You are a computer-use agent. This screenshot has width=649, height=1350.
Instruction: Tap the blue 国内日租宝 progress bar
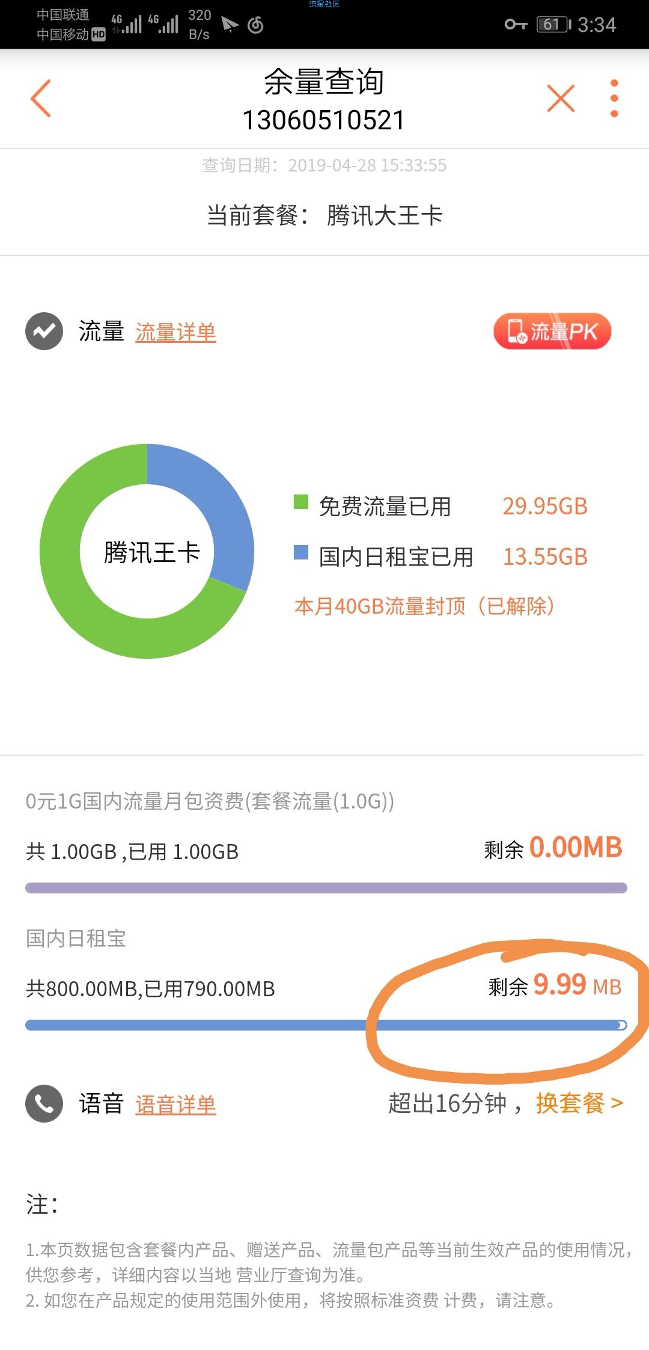tap(326, 1025)
